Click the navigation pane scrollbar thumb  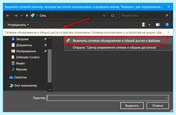[50, 66]
